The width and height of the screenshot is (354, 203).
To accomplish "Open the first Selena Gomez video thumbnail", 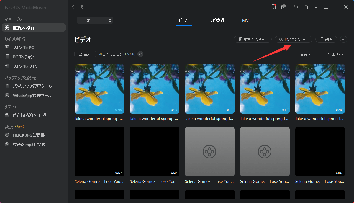I will pyautogui.click(x=99, y=152).
